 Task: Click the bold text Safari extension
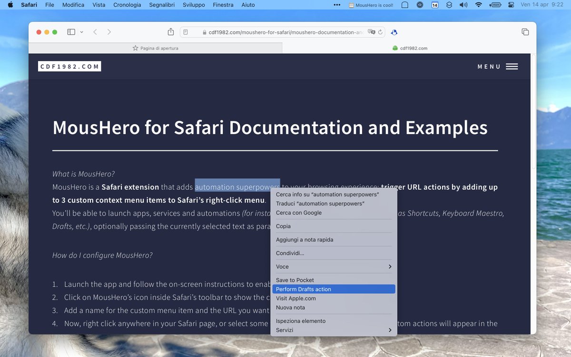pos(130,187)
